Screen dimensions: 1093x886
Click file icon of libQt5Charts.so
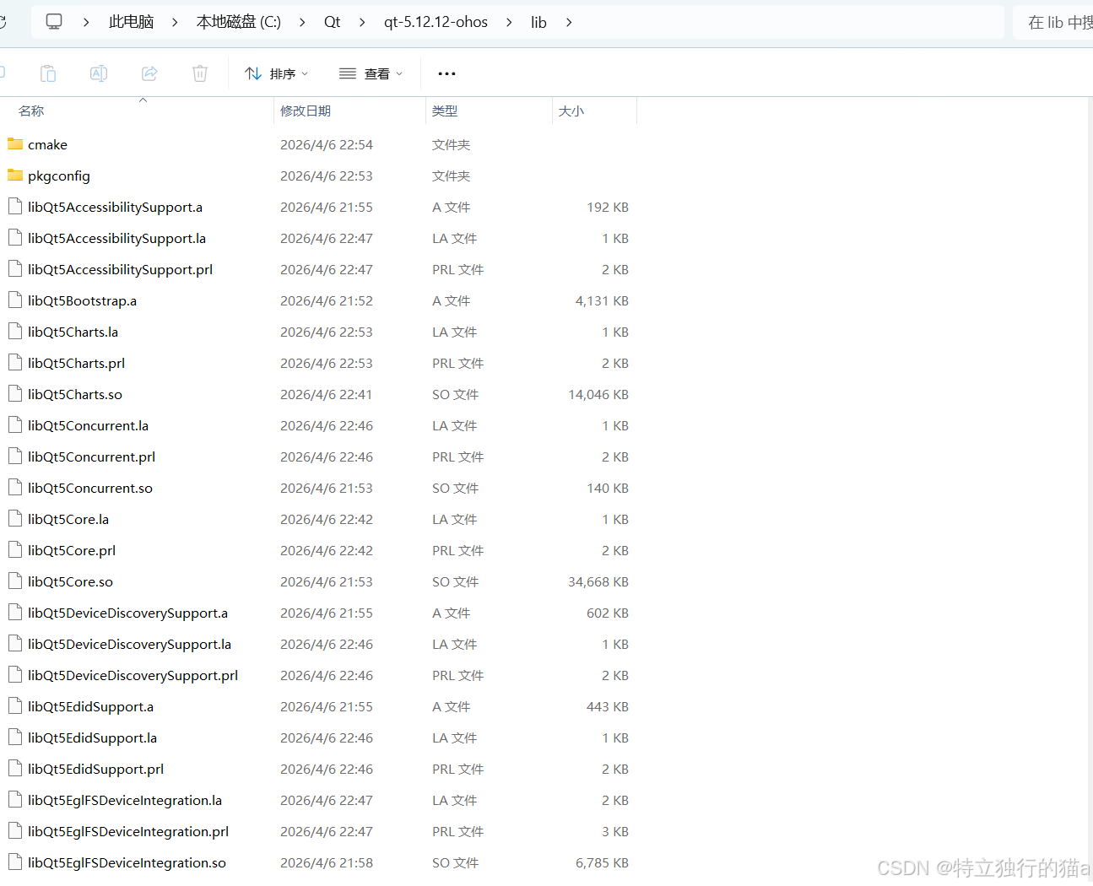coord(15,394)
